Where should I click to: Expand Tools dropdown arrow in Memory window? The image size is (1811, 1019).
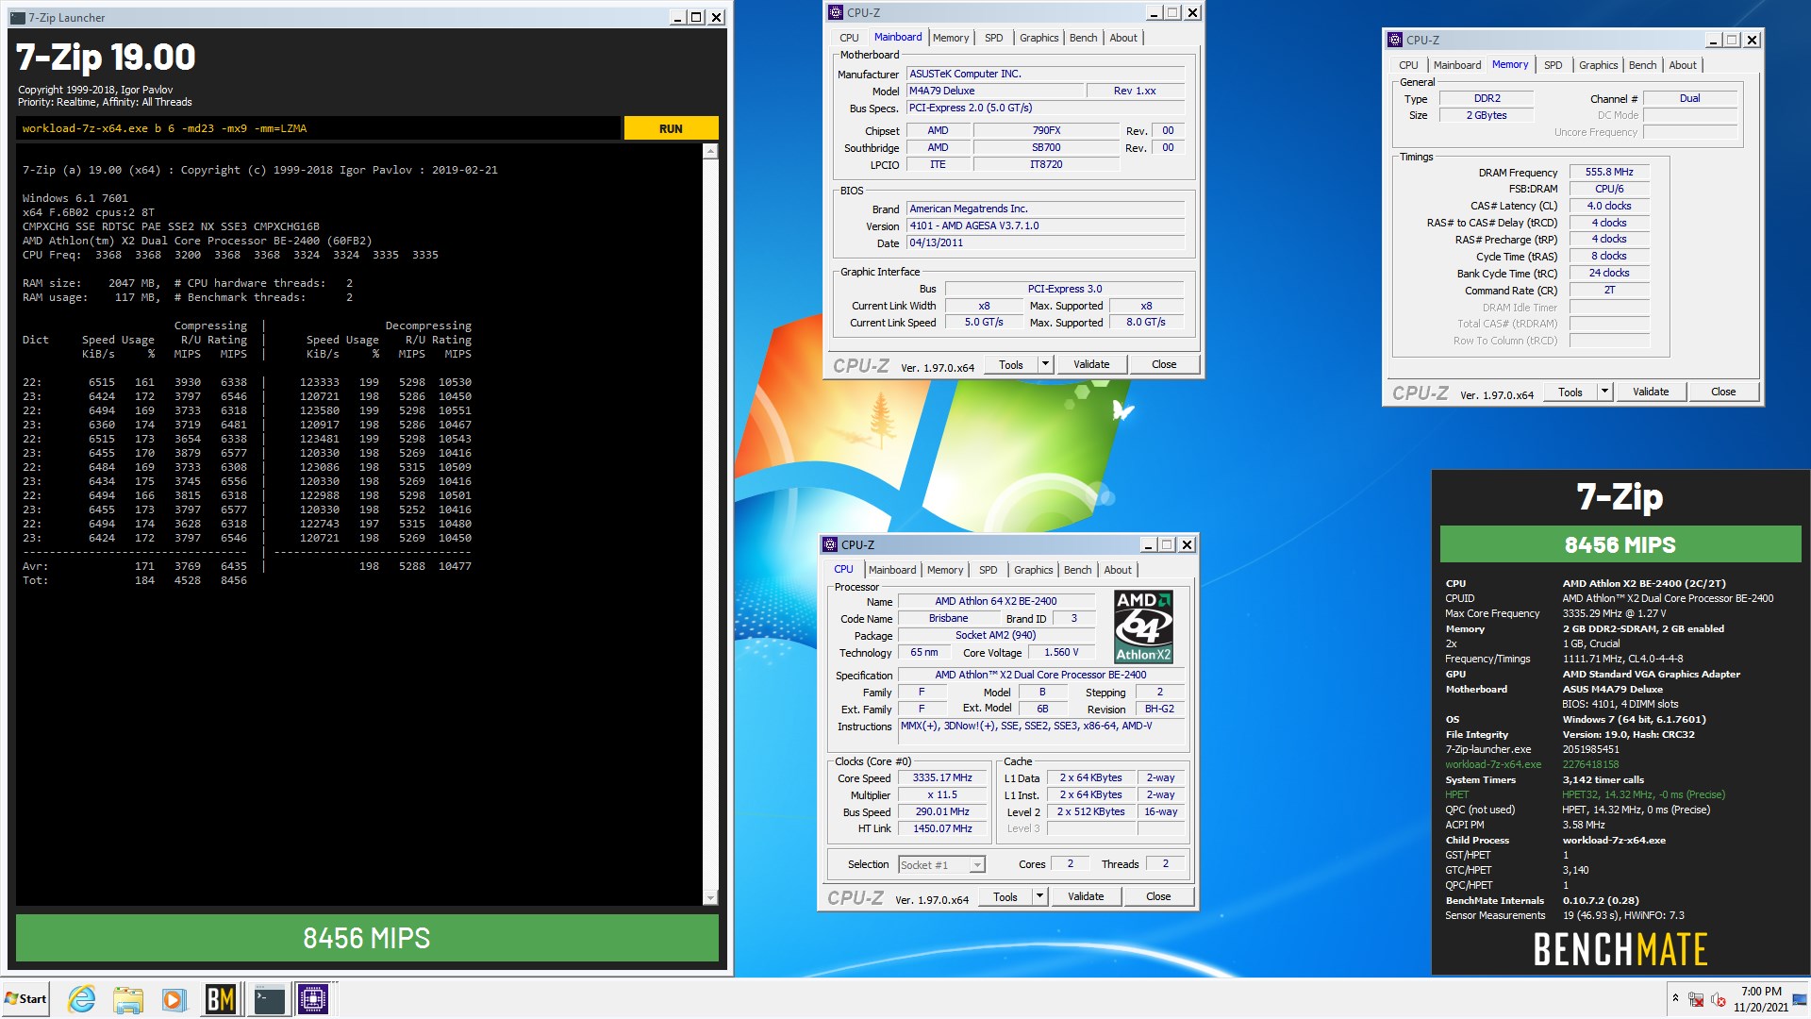click(1604, 392)
